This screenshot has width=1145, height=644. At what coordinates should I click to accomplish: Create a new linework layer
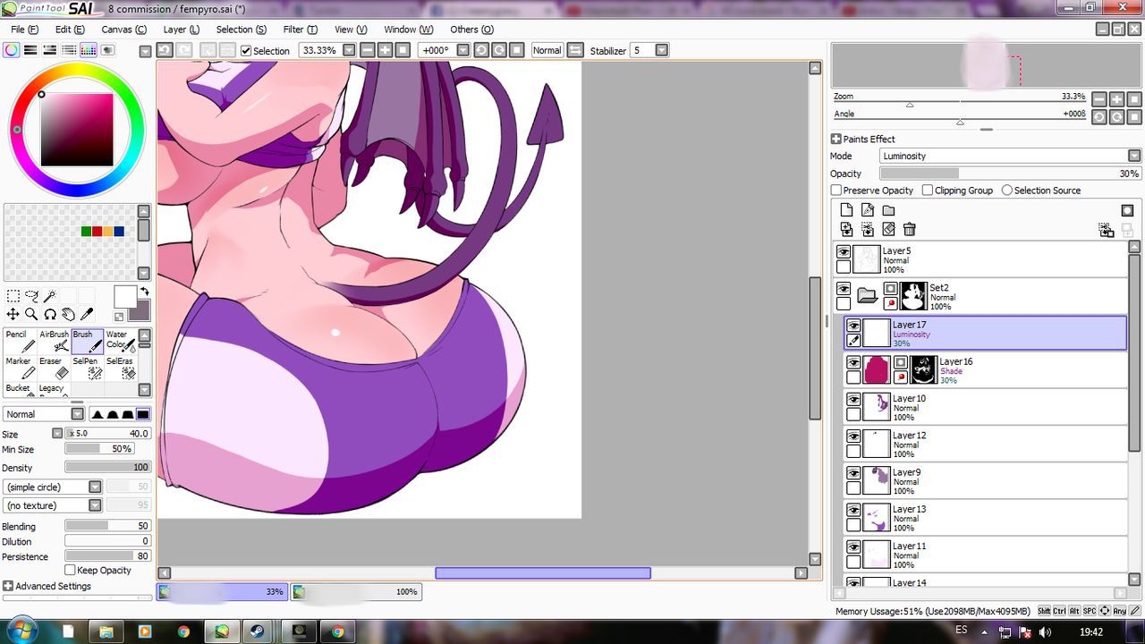click(x=868, y=209)
